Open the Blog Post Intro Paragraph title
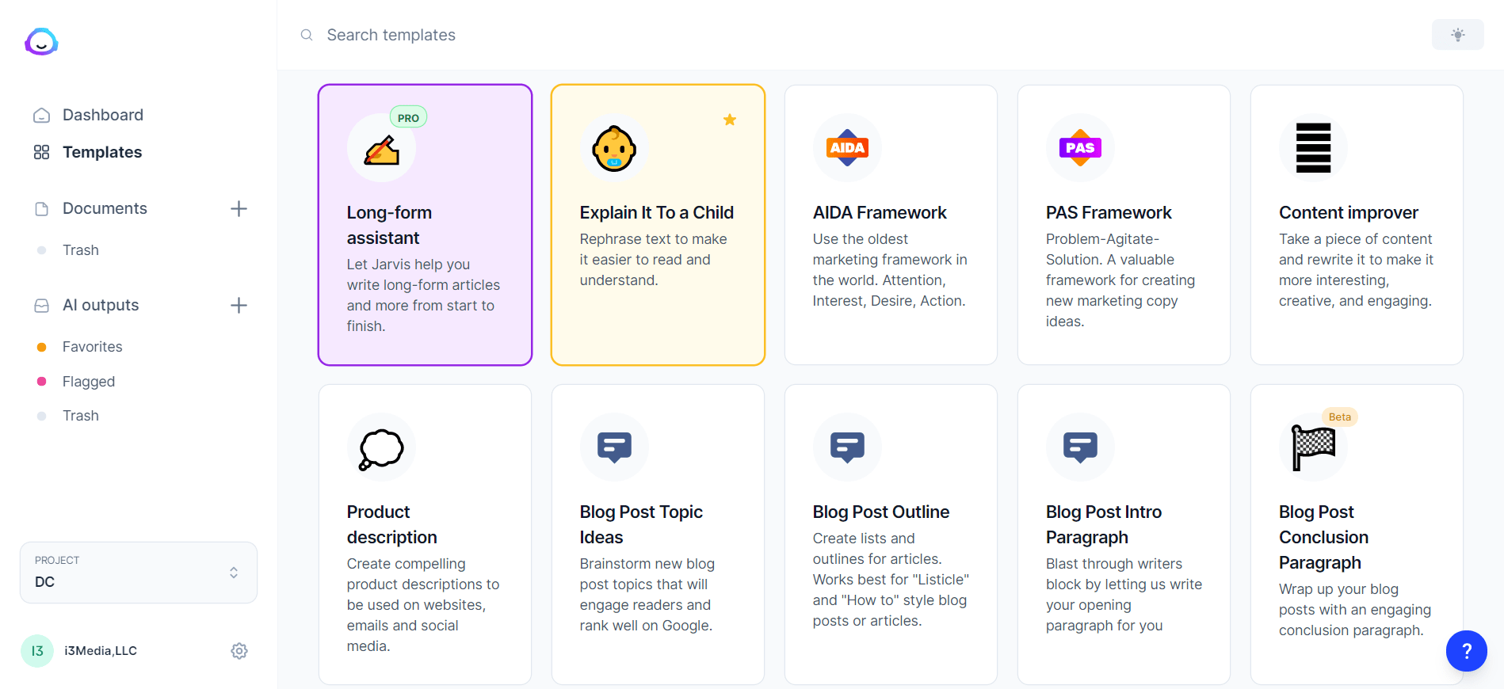The height and width of the screenshot is (689, 1504). pos(1104,524)
